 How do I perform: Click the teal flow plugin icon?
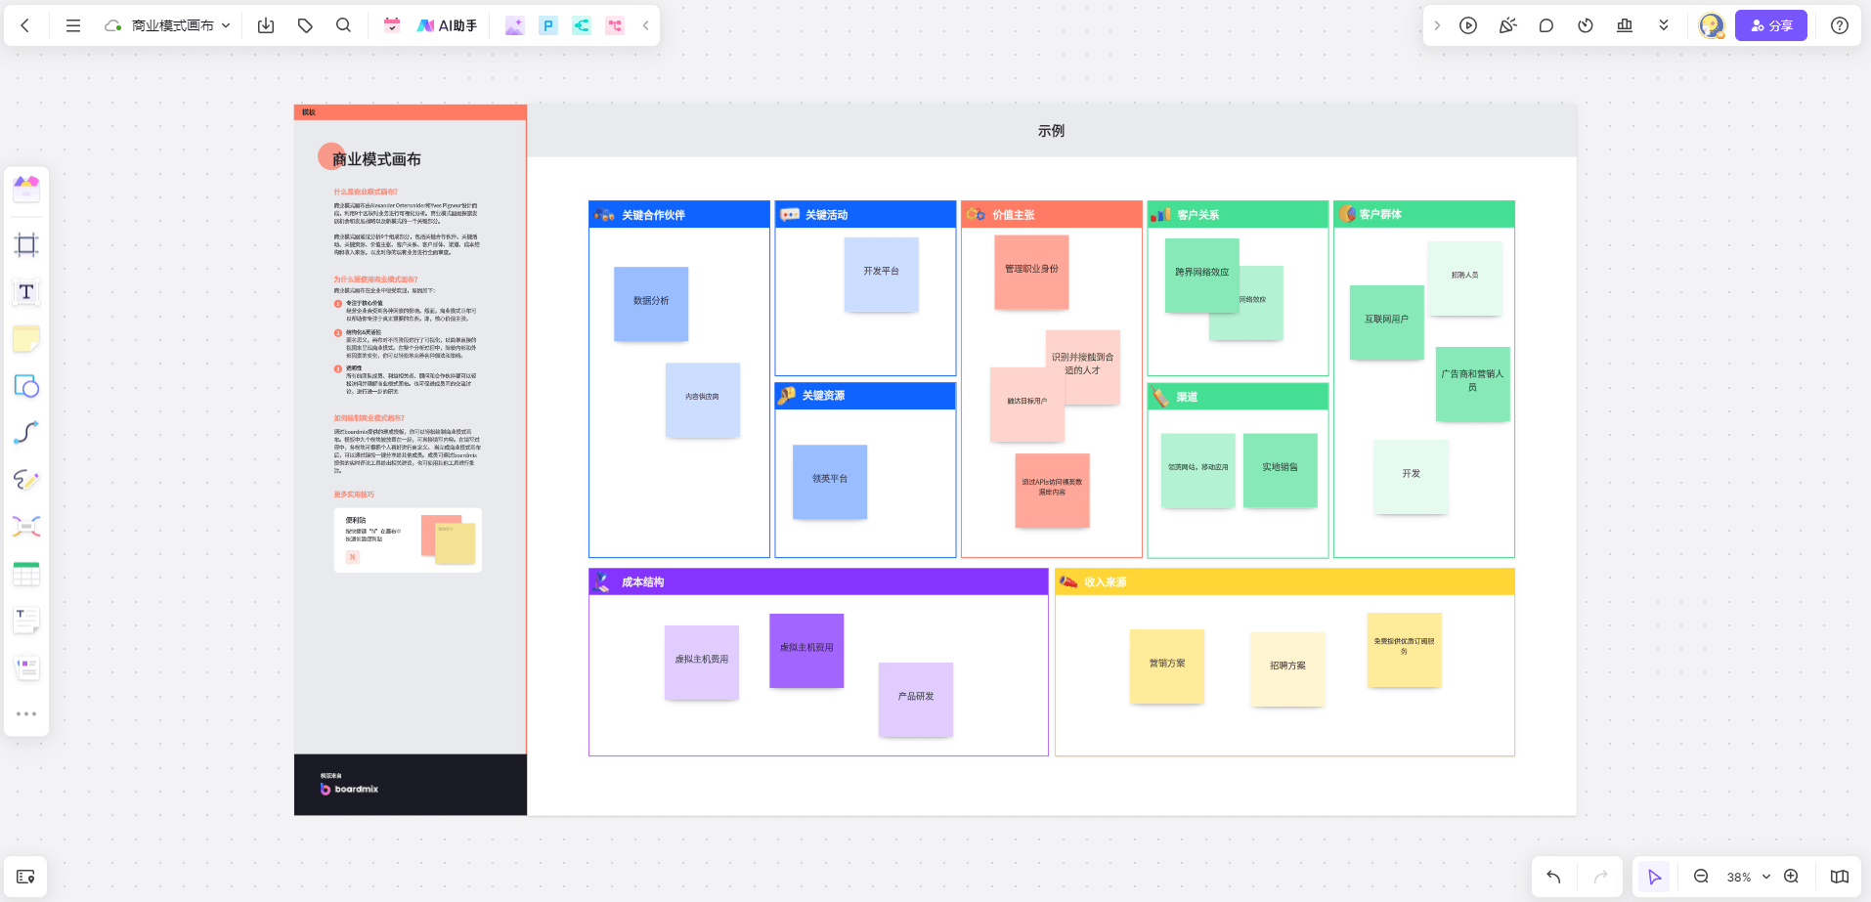pyautogui.click(x=582, y=25)
